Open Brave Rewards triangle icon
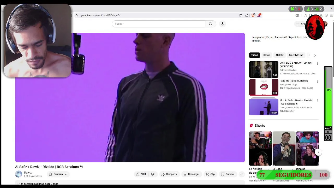 tap(259, 15)
